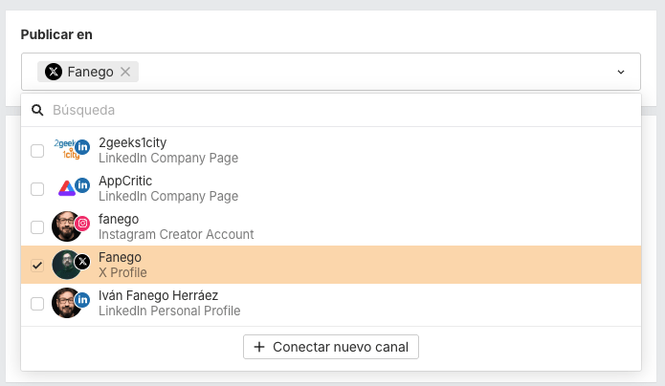Choose the Iván Fanego Herráez LinkedIn Personal Profile
This screenshot has width=665, height=386.
(x=168, y=303)
